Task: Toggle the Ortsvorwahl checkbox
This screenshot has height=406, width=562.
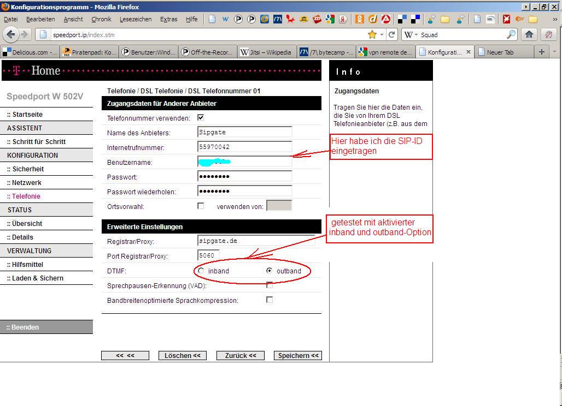Action: click(201, 206)
